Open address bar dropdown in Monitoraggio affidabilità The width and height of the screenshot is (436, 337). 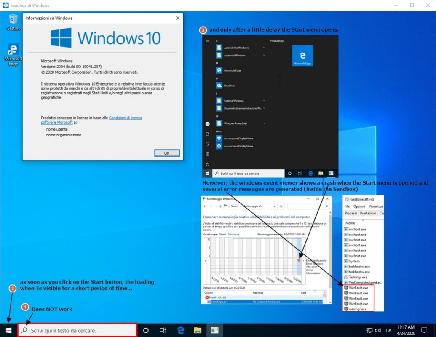[x=274, y=206]
